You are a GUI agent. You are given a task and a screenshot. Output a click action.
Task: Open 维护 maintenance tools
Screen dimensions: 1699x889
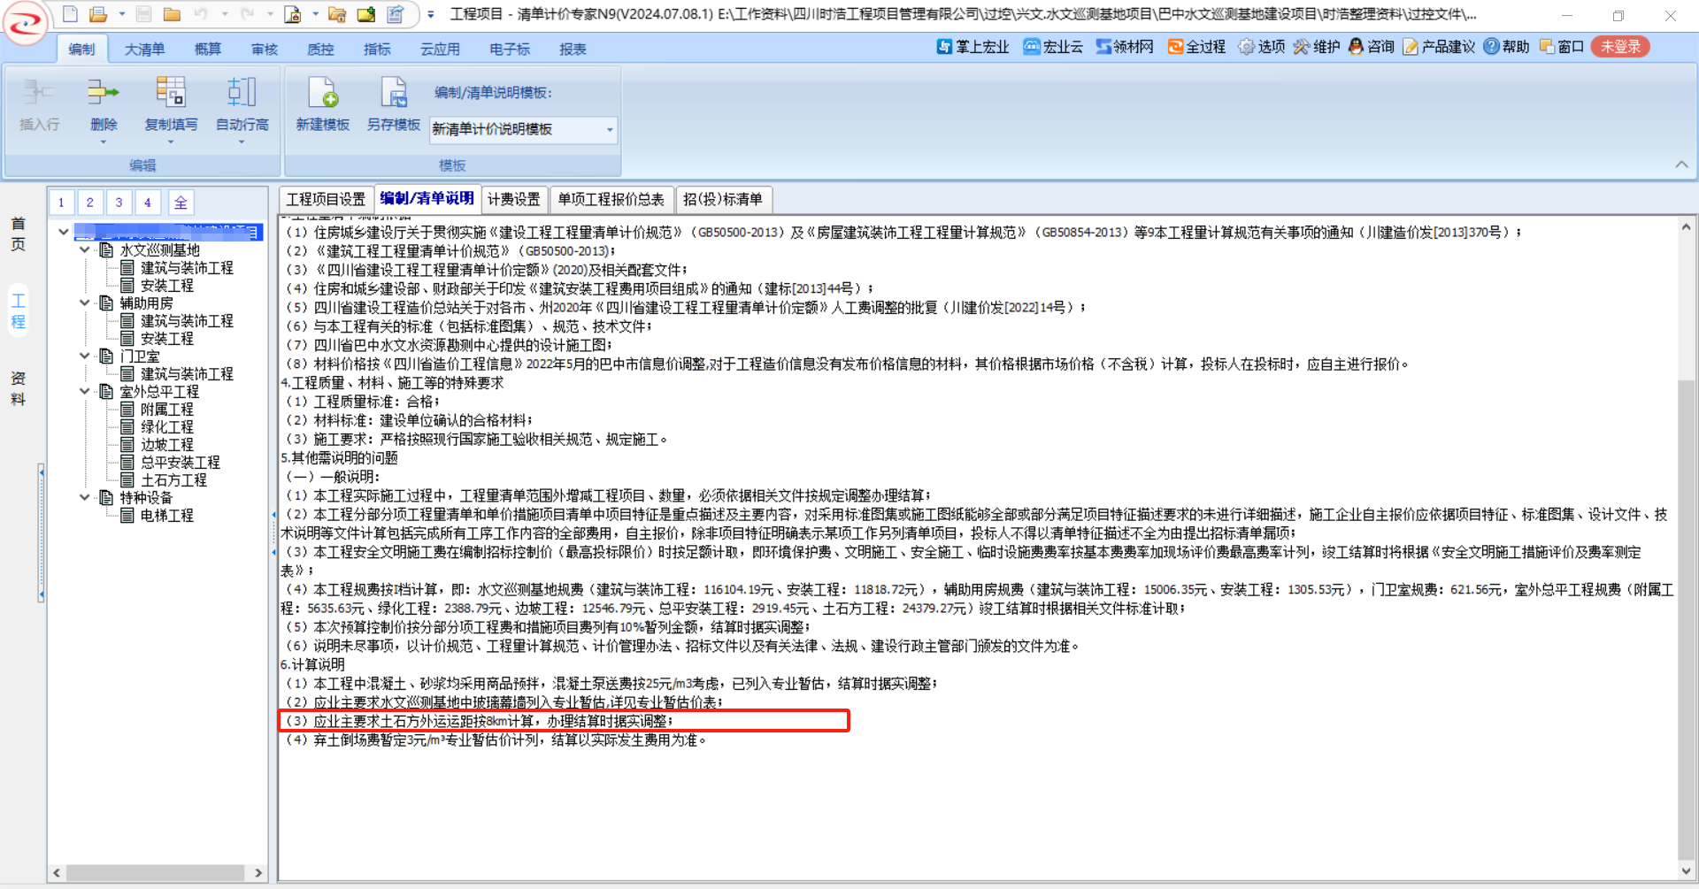(x=1316, y=47)
